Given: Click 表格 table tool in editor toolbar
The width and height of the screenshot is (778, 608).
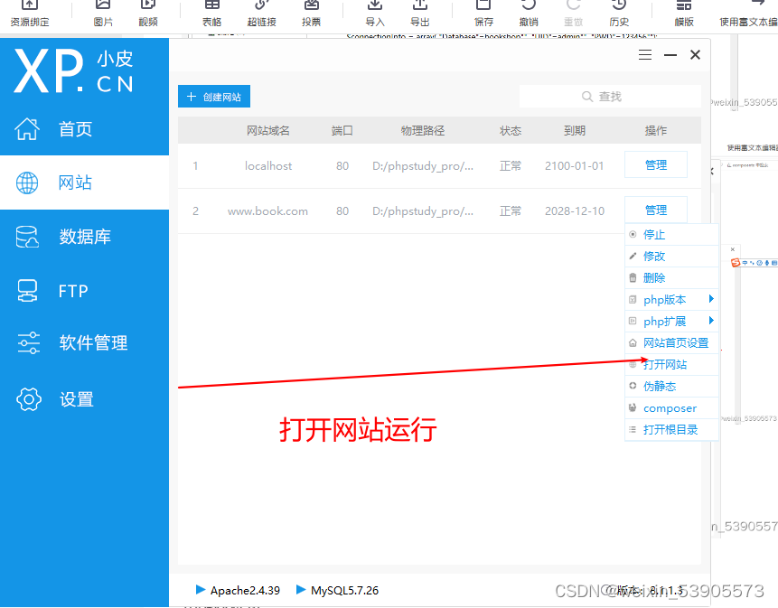Looking at the screenshot, I should 211,14.
